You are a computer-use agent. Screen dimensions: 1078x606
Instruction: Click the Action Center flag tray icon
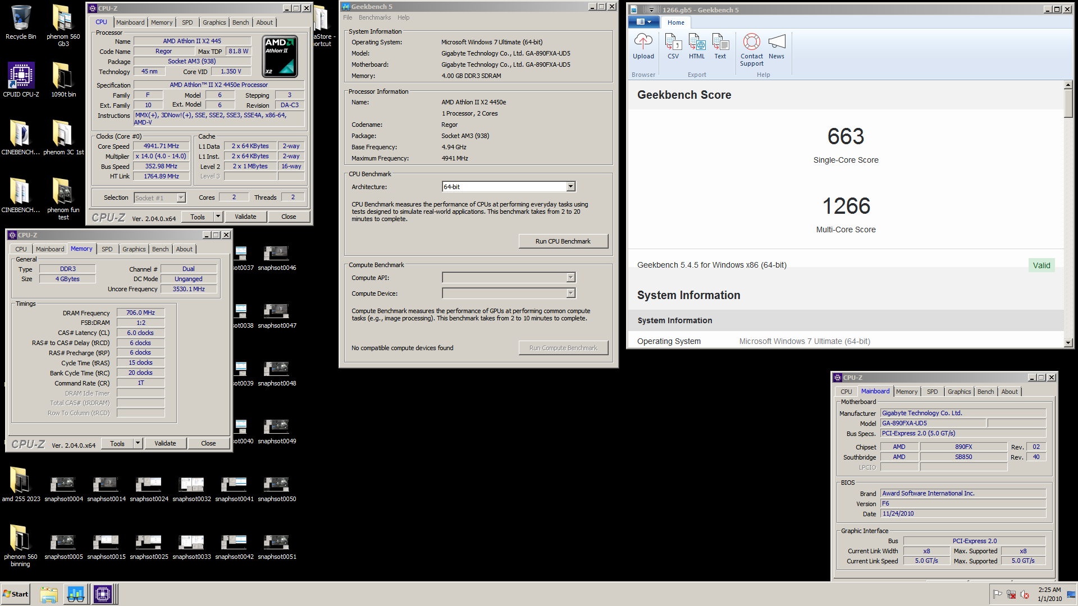998,594
